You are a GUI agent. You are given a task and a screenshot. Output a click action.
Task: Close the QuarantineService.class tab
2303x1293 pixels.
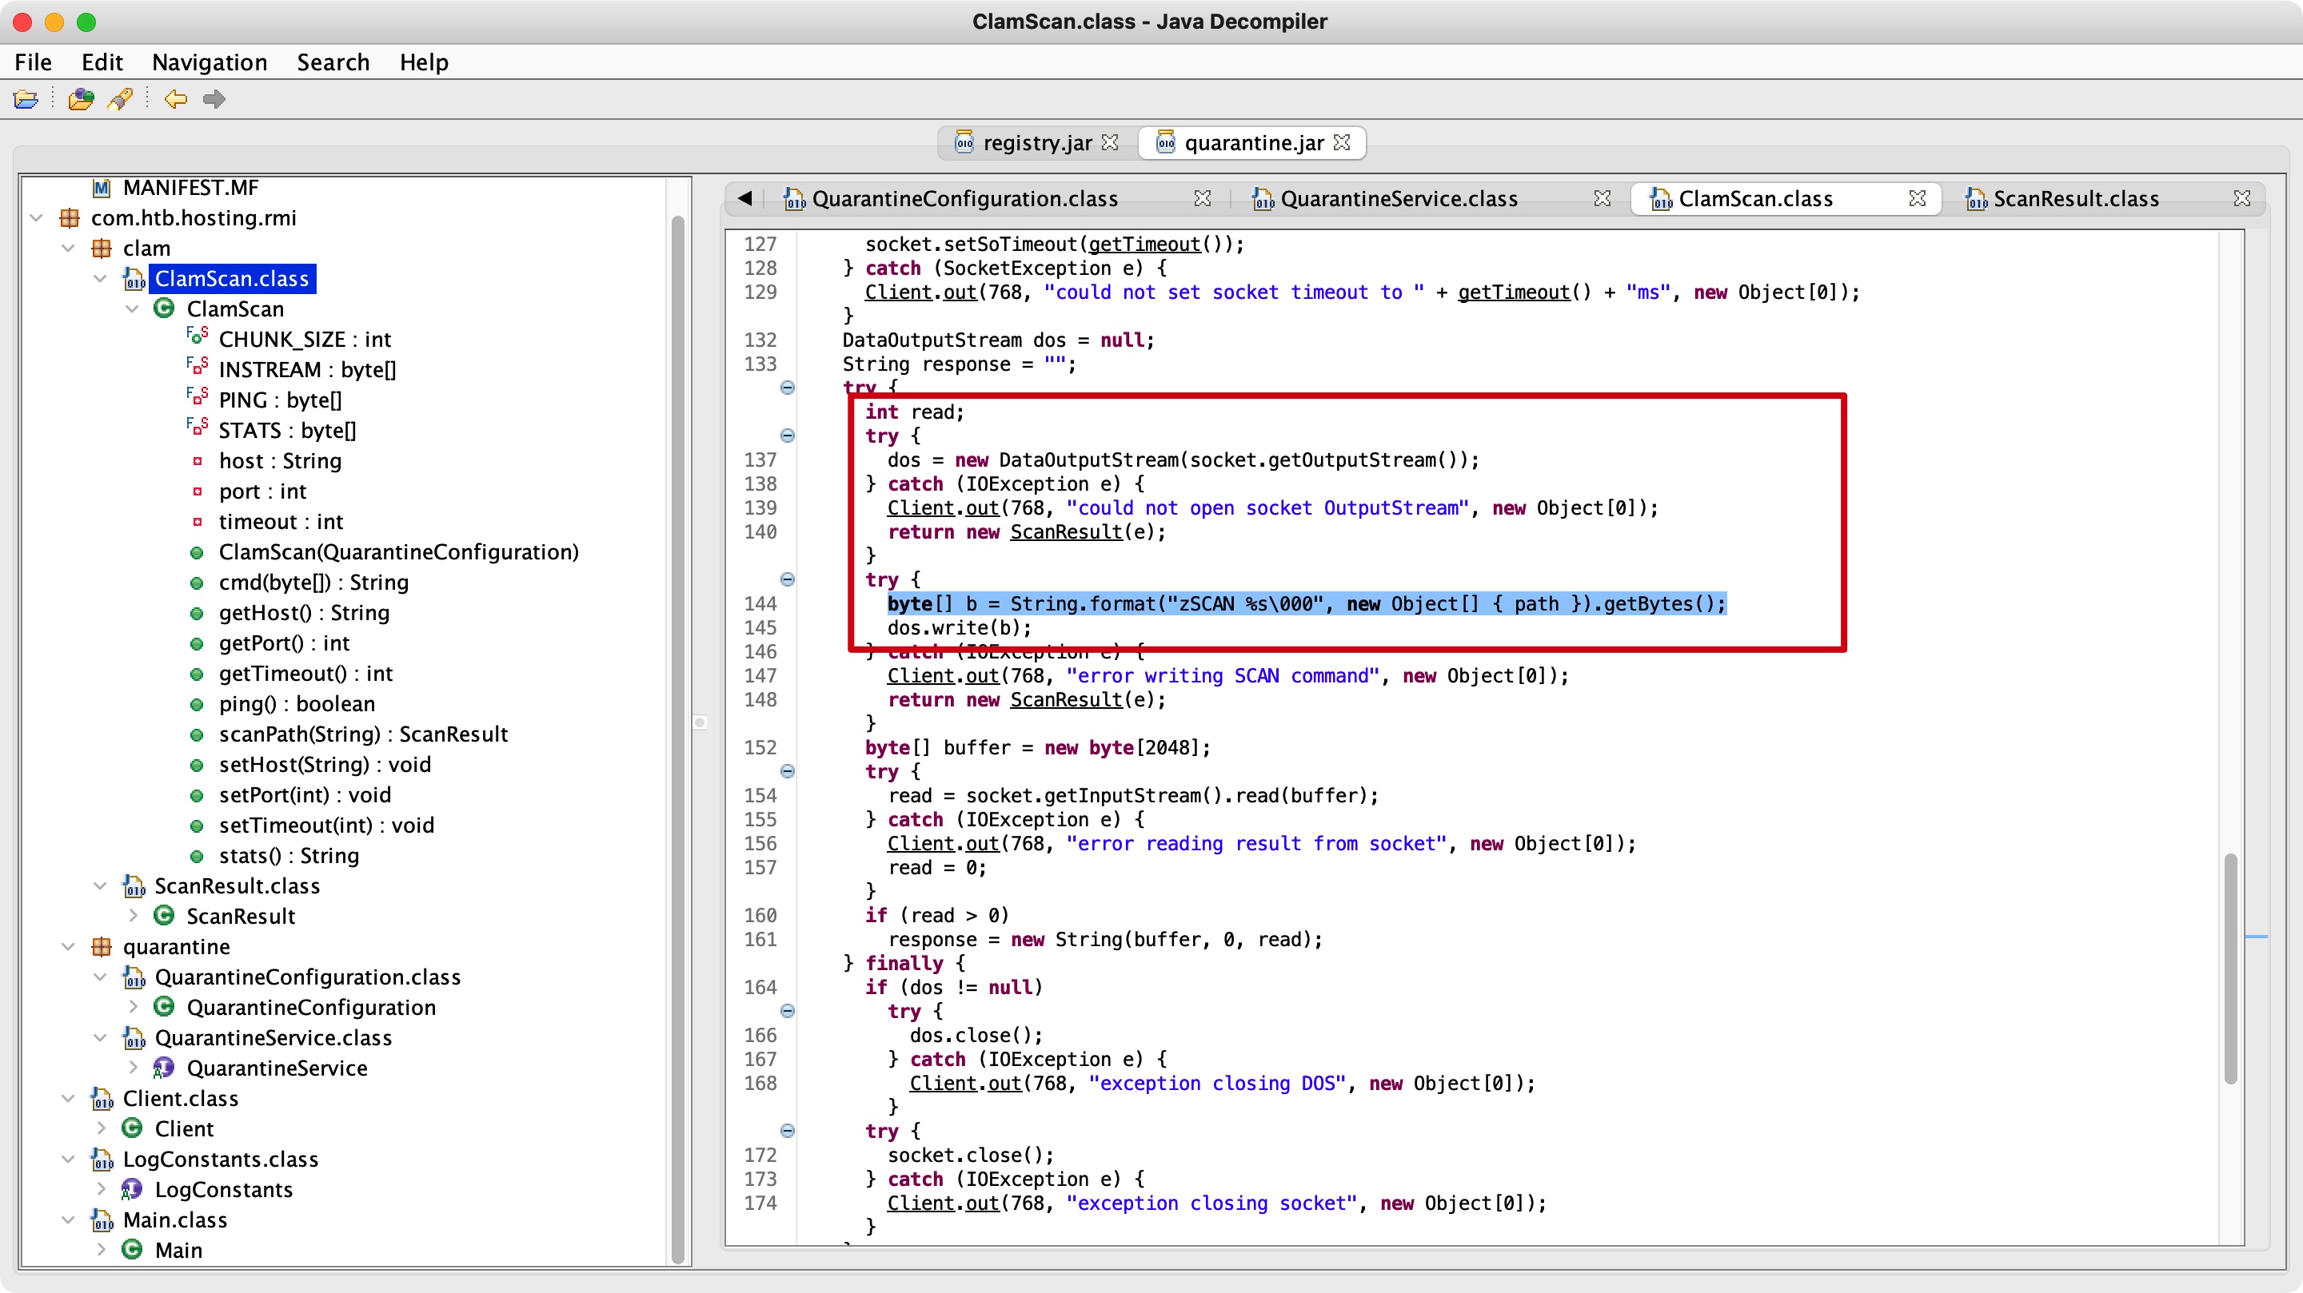tap(1602, 198)
